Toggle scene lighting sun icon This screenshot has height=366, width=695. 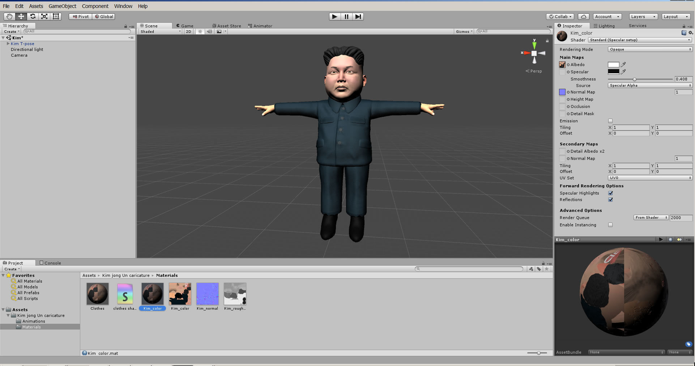tap(200, 32)
